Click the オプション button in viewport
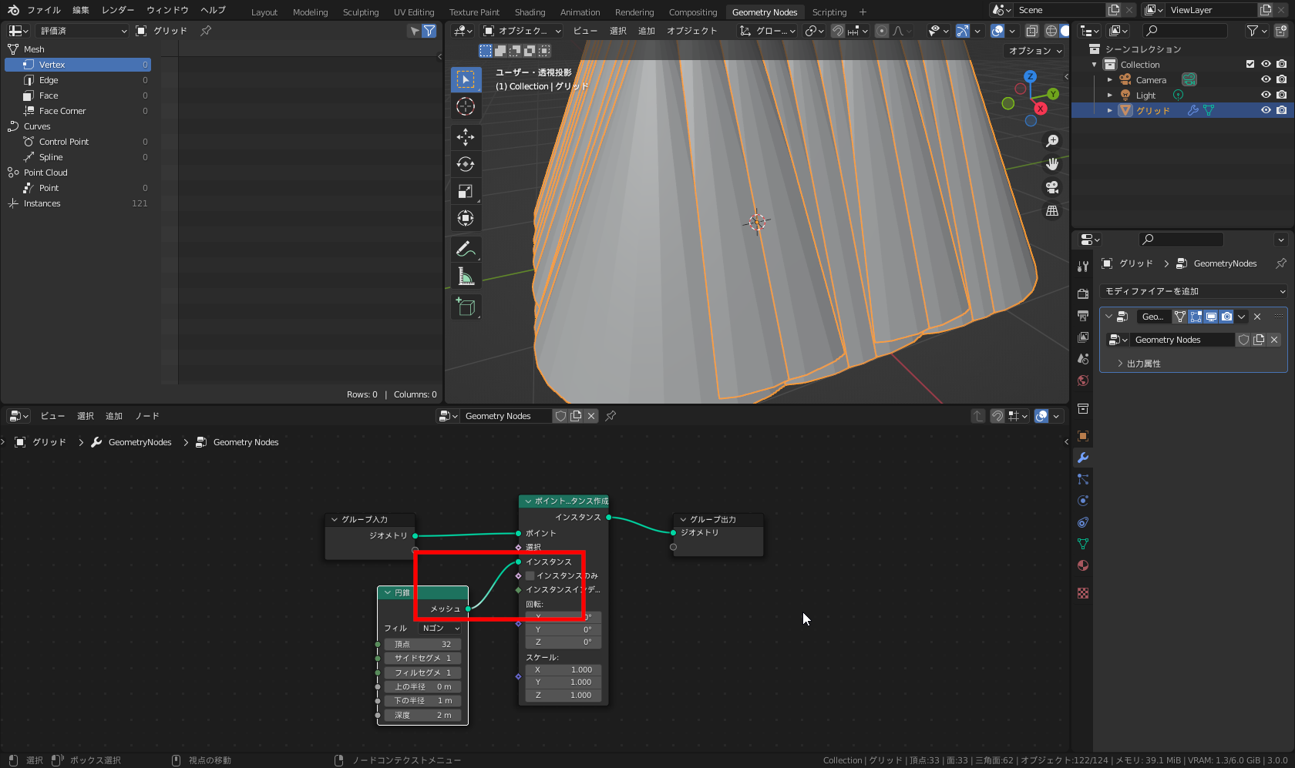The height and width of the screenshot is (768, 1295). (x=1035, y=51)
